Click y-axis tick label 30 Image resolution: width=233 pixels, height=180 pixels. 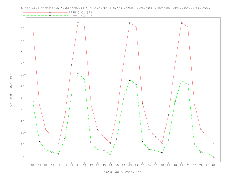click(23, 28)
